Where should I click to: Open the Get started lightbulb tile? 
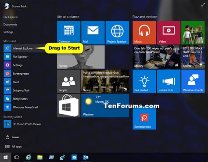point(144,81)
